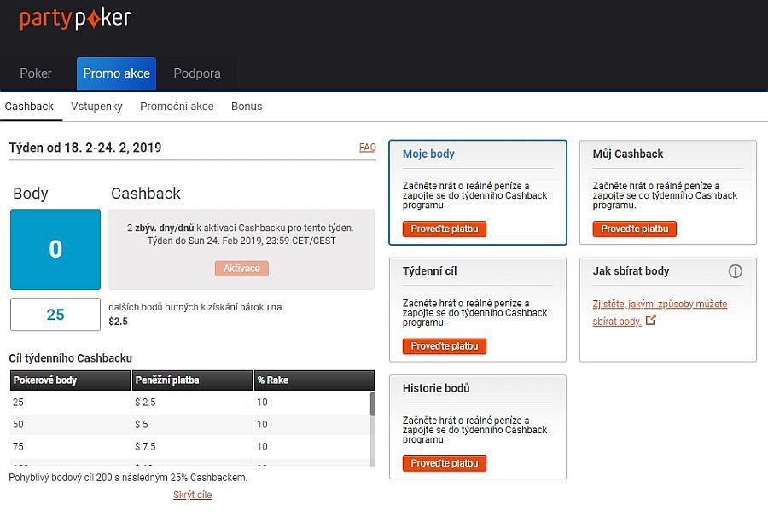768x522 pixels.
Task: Click info icon in Jak sbírat body
Action: click(x=735, y=271)
